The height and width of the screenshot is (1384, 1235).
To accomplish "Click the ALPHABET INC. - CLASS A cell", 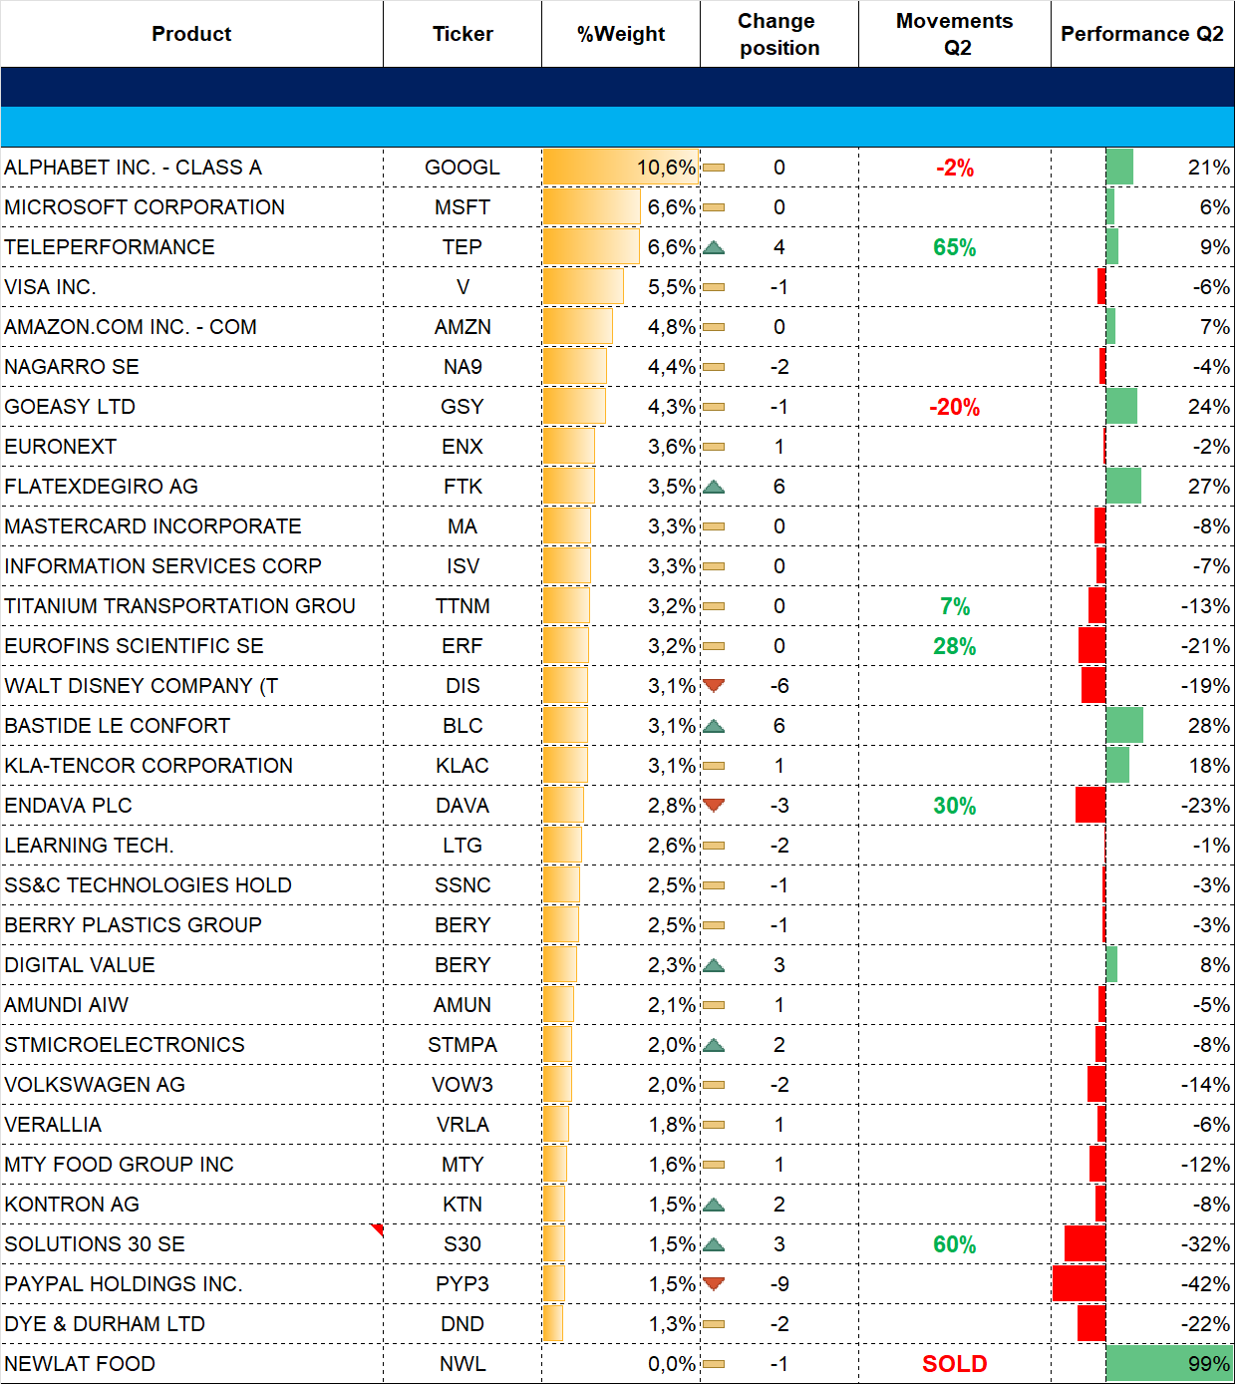I will [x=191, y=168].
